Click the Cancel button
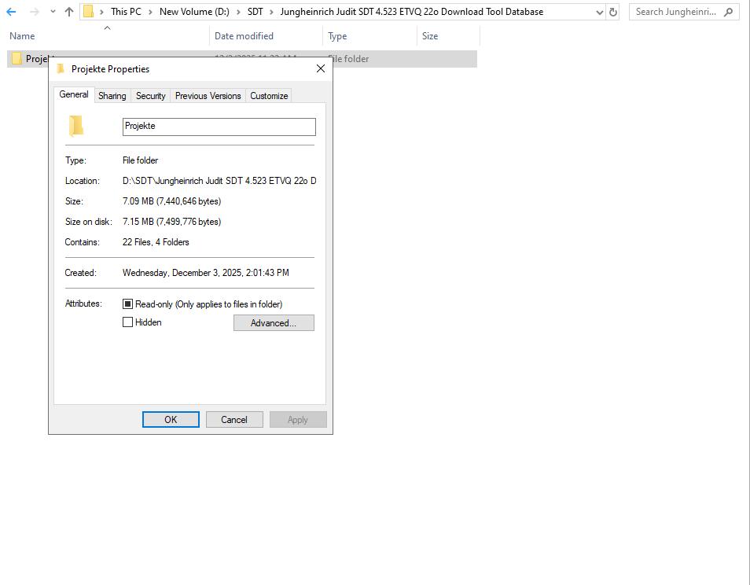 (x=234, y=420)
